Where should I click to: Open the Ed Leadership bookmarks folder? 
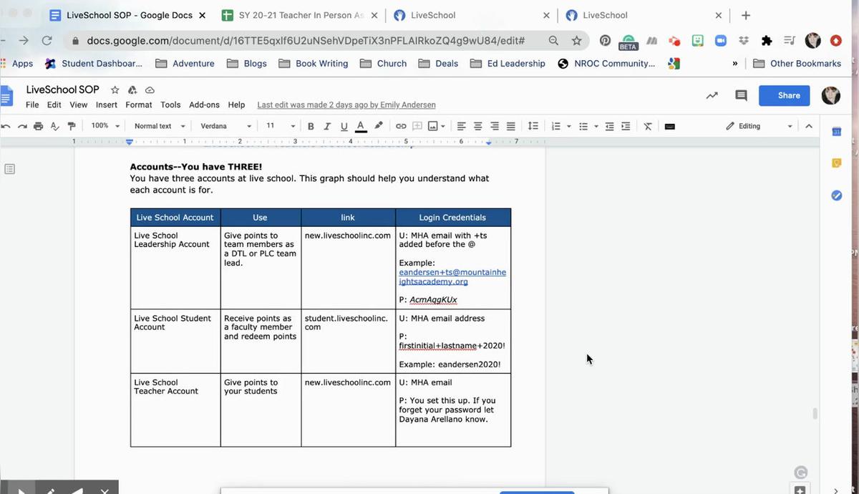[x=508, y=64]
